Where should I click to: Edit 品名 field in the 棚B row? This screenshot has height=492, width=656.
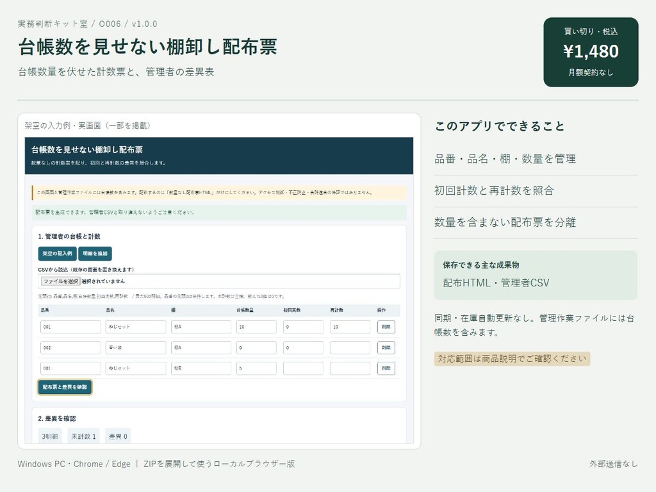(x=136, y=368)
